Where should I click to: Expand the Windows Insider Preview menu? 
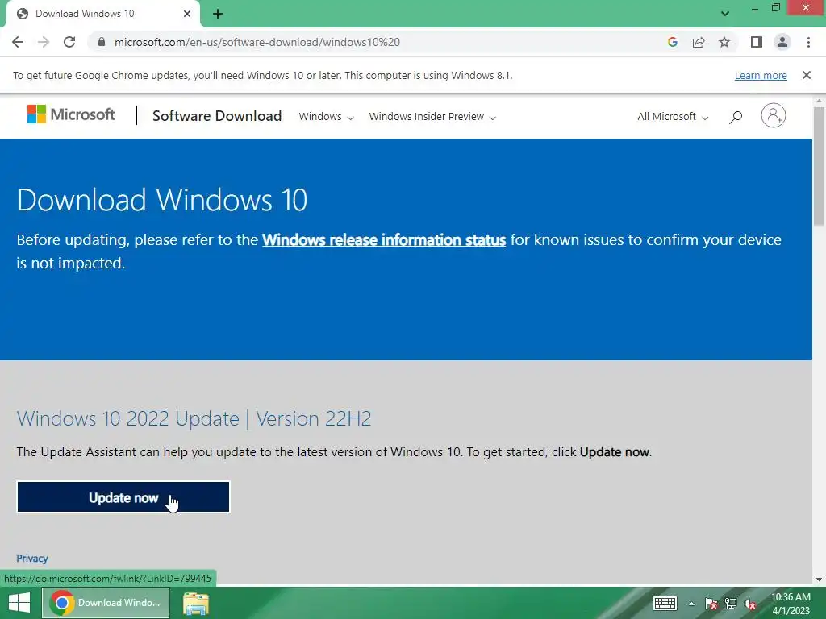(432, 116)
